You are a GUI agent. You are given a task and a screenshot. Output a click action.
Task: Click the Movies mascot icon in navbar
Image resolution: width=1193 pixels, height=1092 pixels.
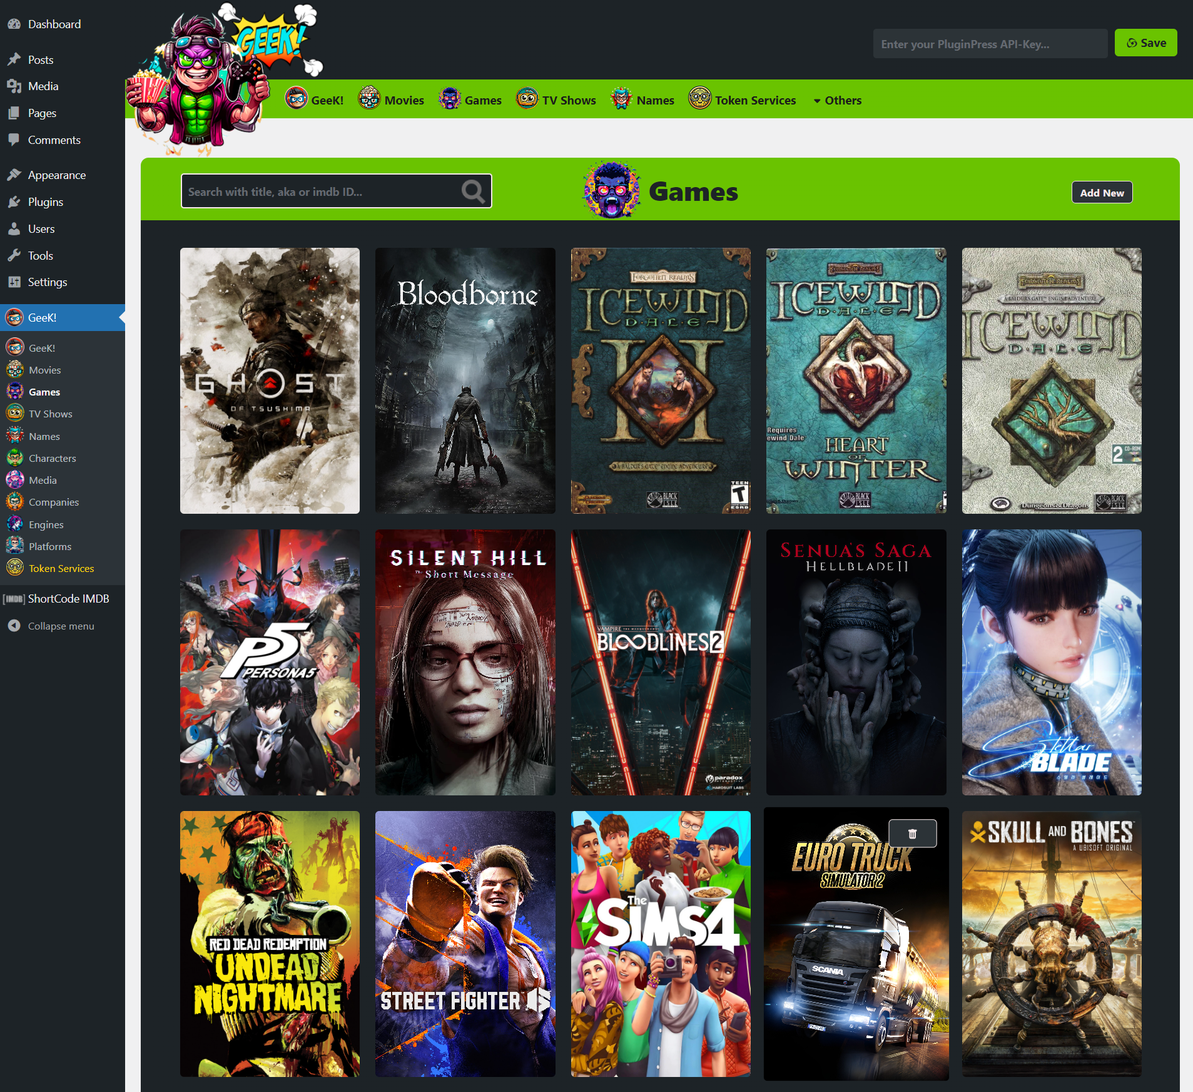pos(369,99)
